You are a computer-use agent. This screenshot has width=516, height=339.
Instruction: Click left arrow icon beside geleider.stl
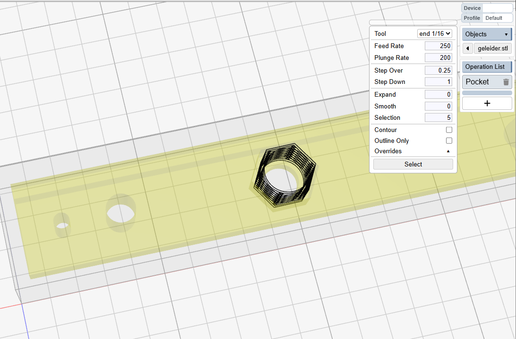(x=467, y=49)
